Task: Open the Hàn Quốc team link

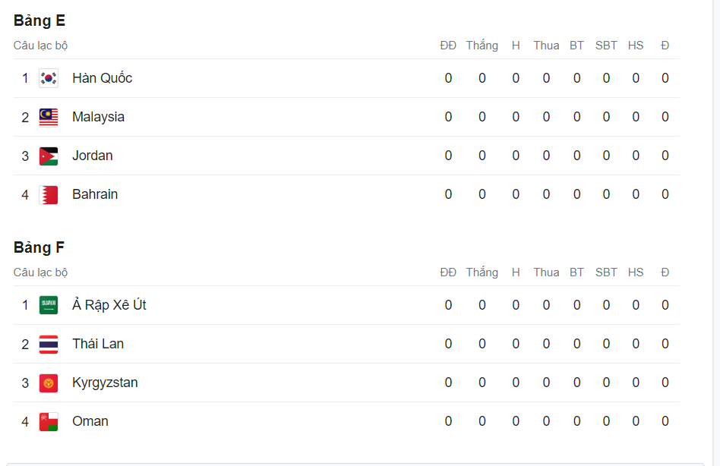Action: (x=102, y=78)
